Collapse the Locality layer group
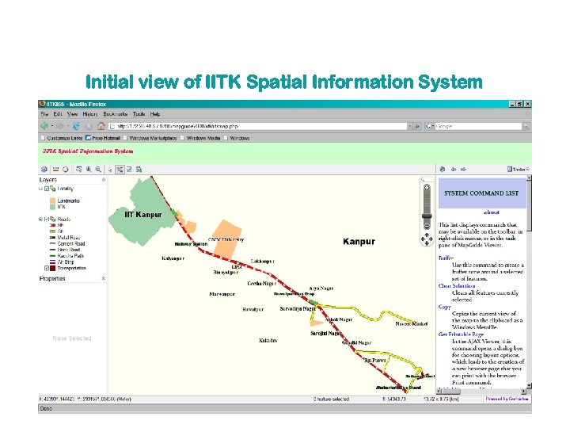 [x=40, y=189]
